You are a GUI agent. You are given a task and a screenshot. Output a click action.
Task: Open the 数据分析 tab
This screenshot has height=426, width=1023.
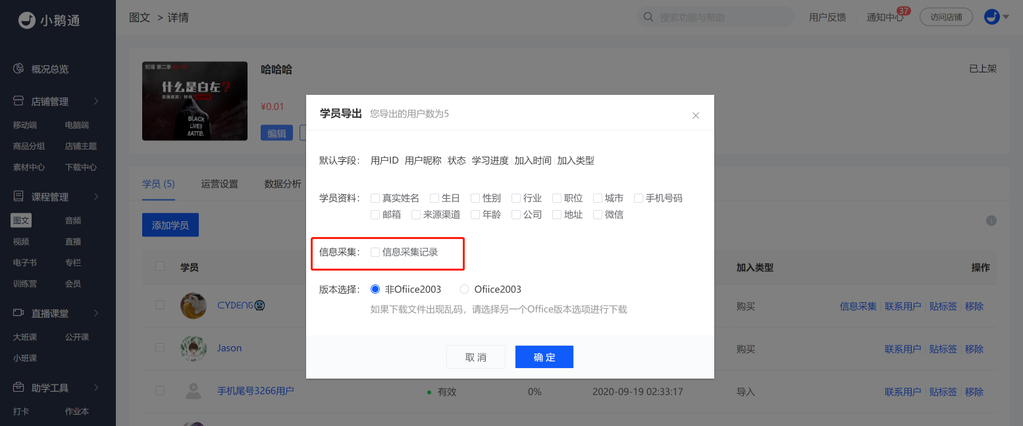coord(282,184)
